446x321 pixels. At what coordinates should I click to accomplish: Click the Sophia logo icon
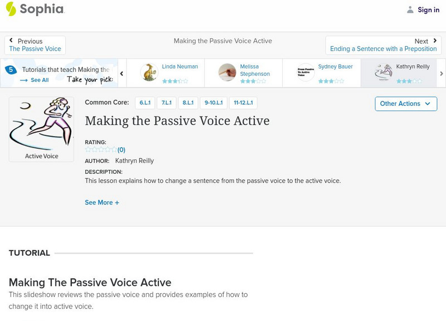[x=11, y=9]
